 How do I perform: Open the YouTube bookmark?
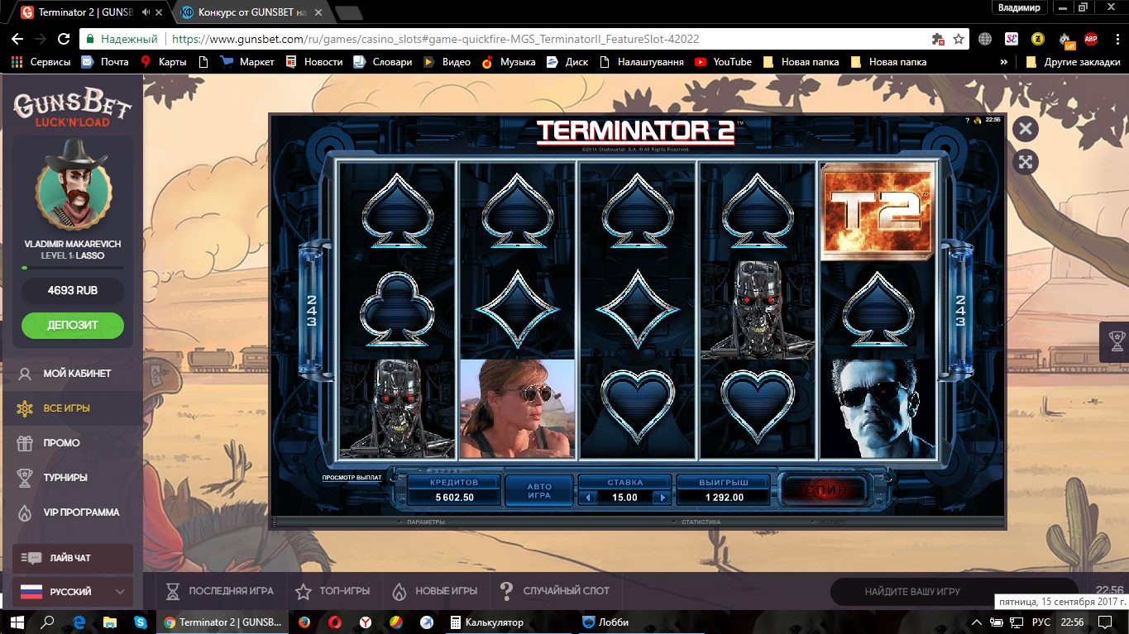click(724, 62)
